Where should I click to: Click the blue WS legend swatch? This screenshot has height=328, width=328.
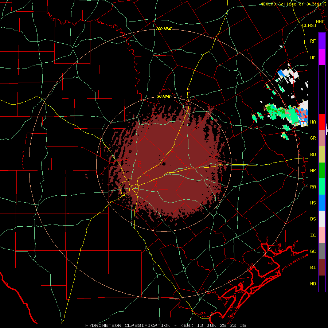tap(322, 203)
